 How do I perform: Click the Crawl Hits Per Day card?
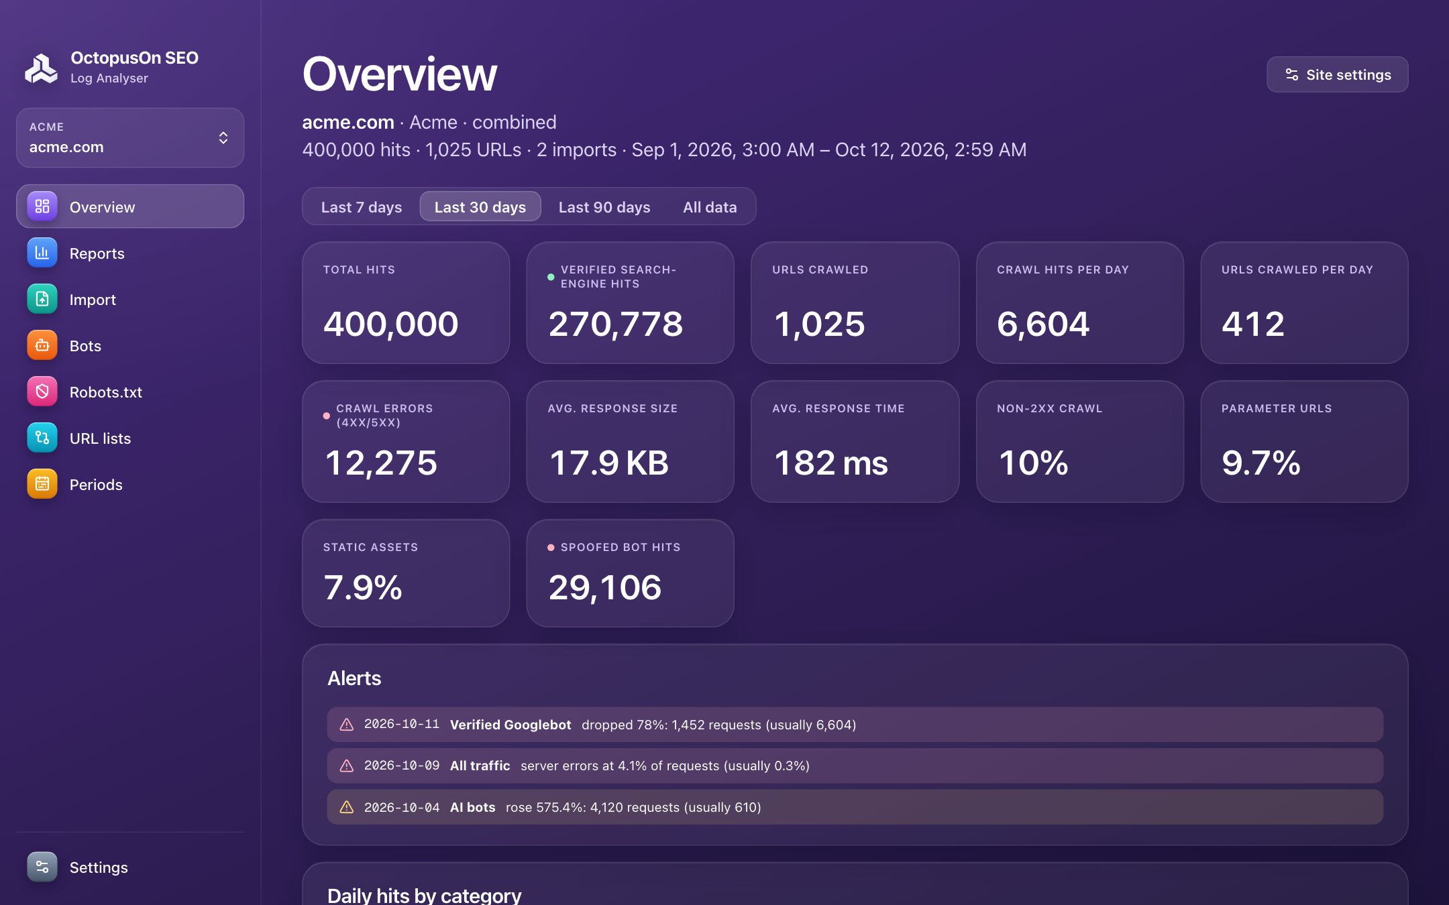1079,302
